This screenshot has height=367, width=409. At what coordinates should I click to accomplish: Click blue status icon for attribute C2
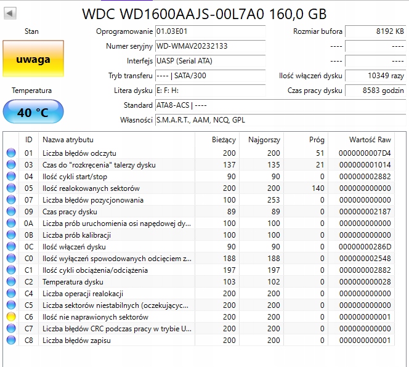pyautogui.click(x=11, y=282)
